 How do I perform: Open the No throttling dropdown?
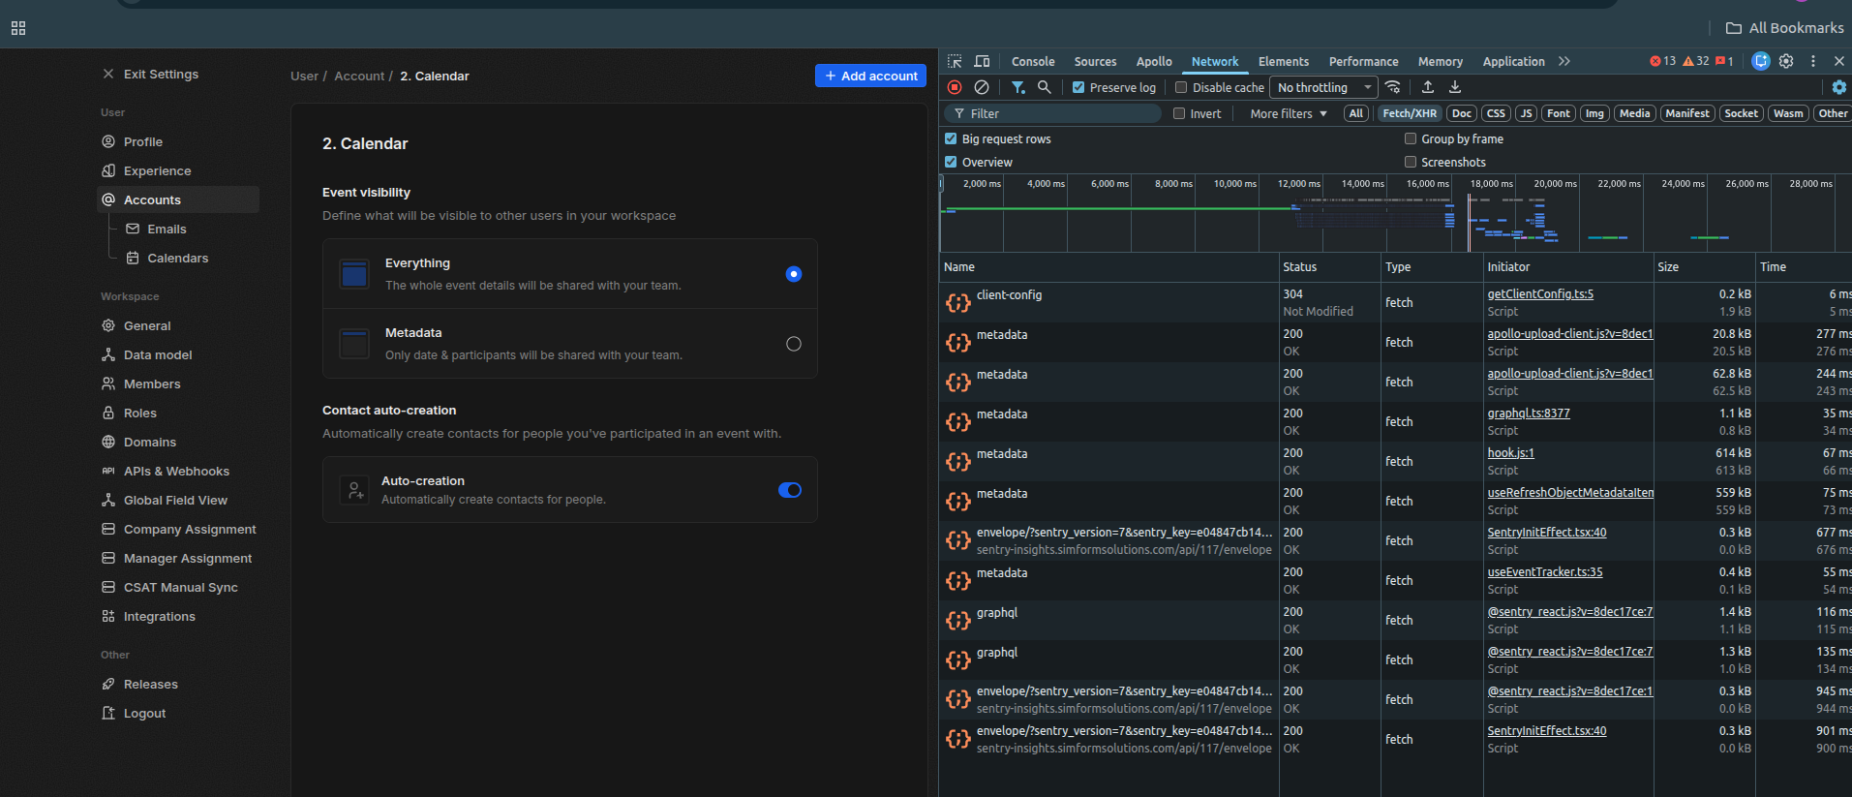pos(1323,87)
